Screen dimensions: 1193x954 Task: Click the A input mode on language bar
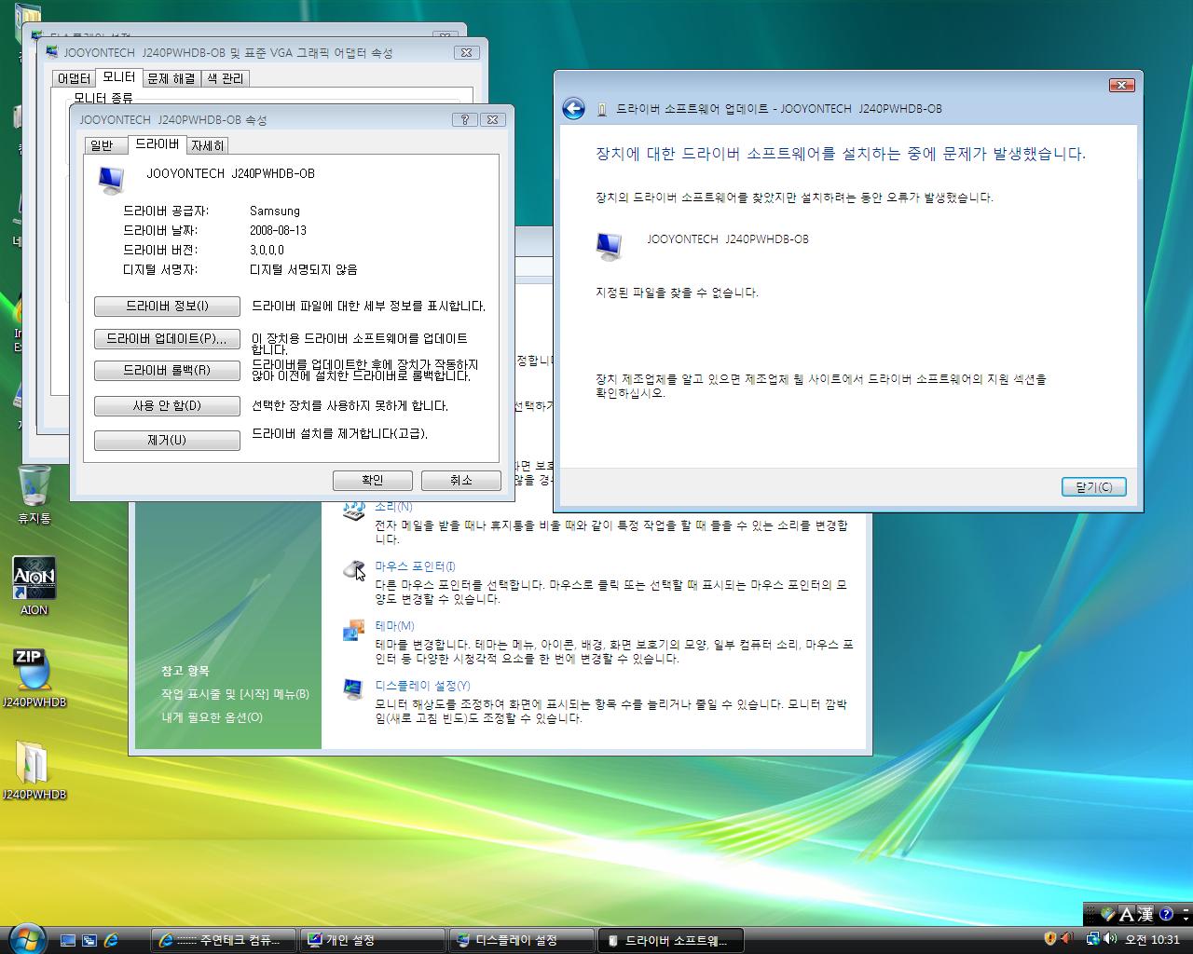1127,915
